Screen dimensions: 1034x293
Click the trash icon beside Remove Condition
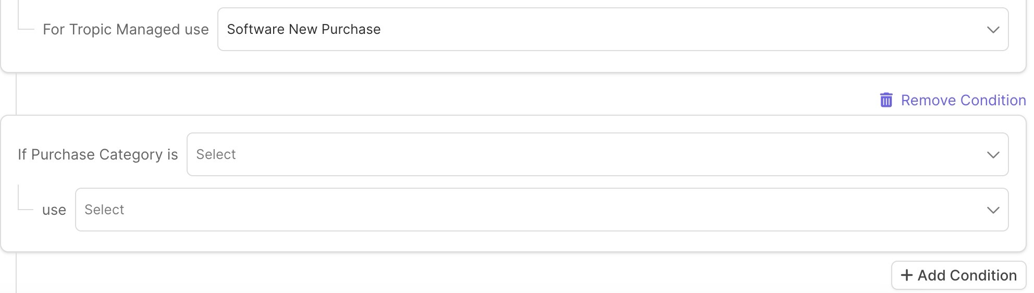click(886, 100)
